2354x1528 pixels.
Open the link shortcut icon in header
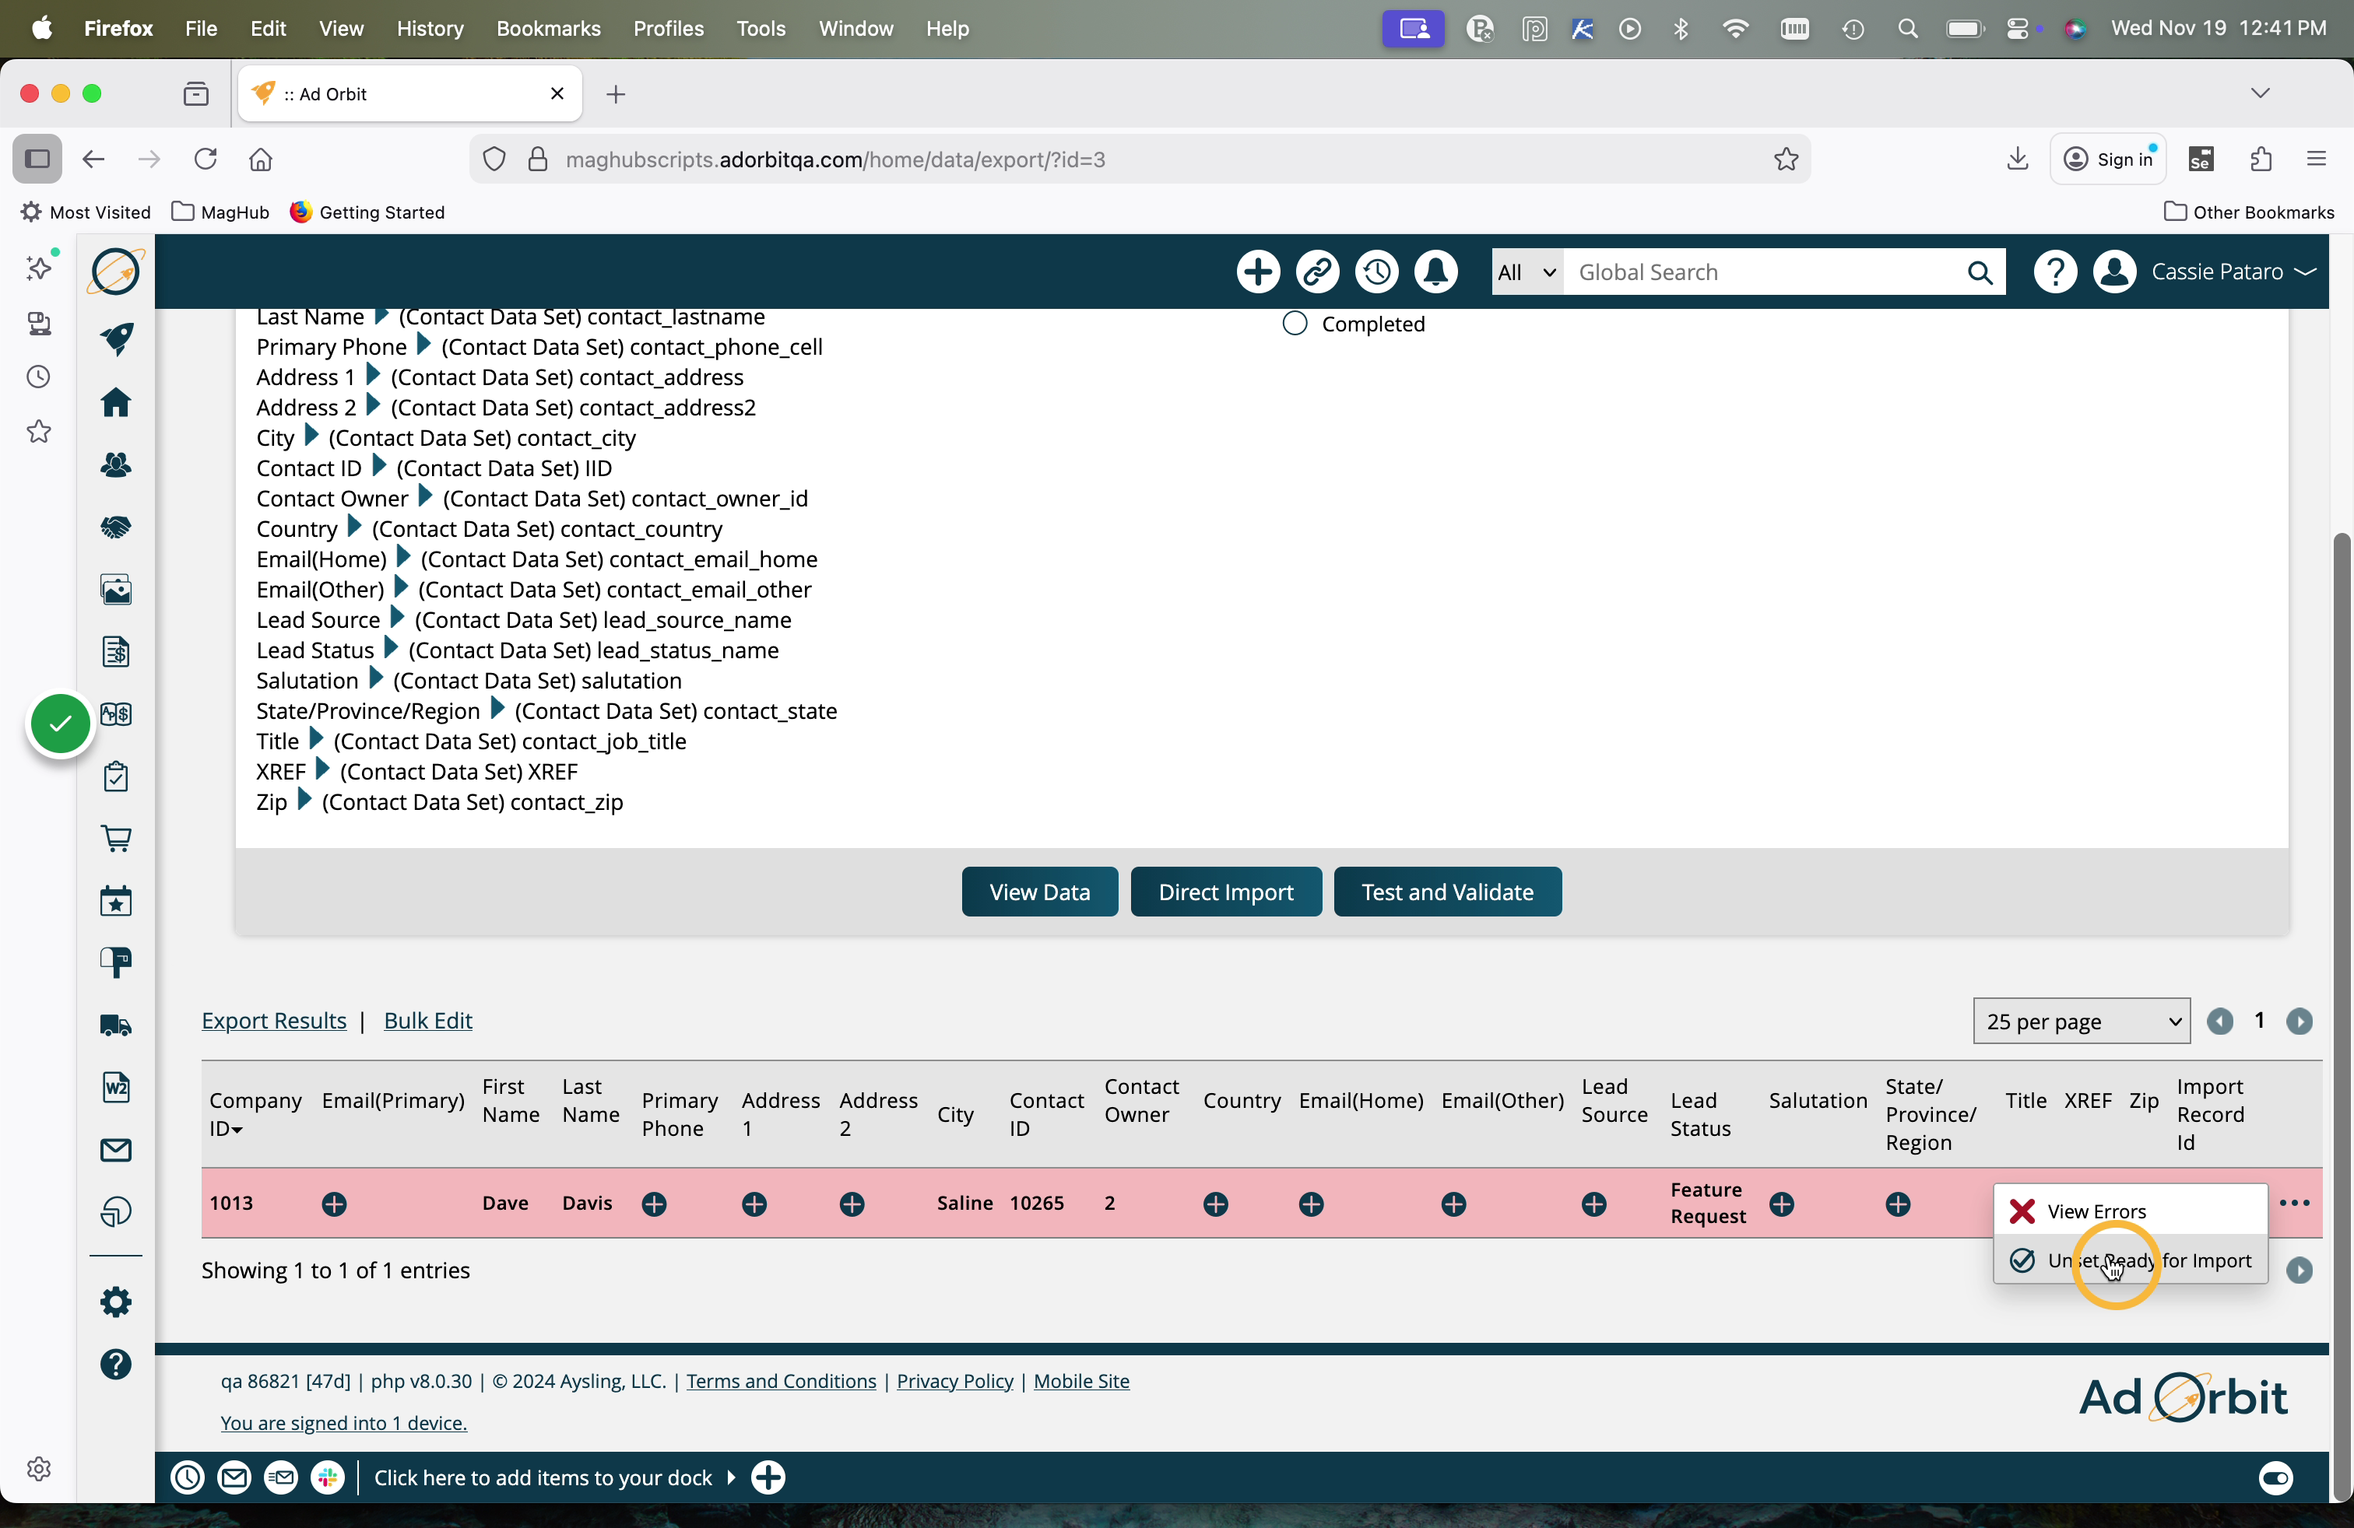point(1316,272)
